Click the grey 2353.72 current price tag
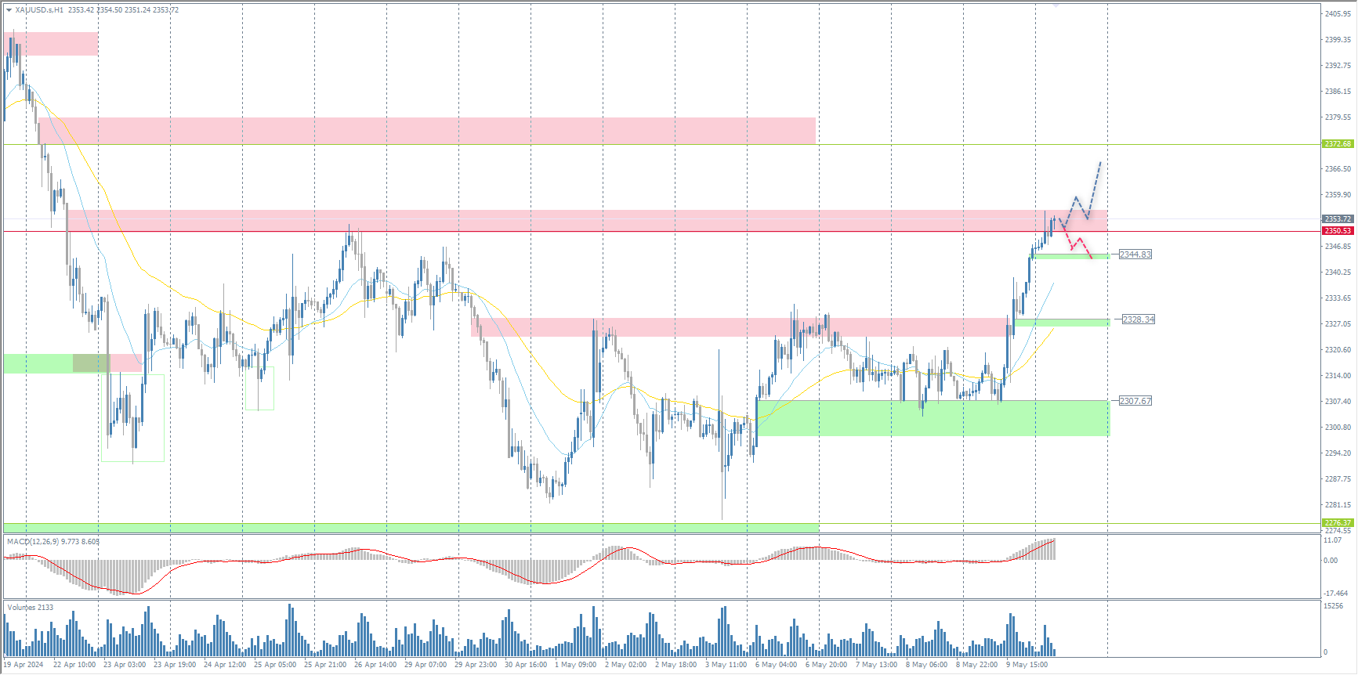Image resolution: width=1358 pixels, height=675 pixels. tap(1338, 219)
